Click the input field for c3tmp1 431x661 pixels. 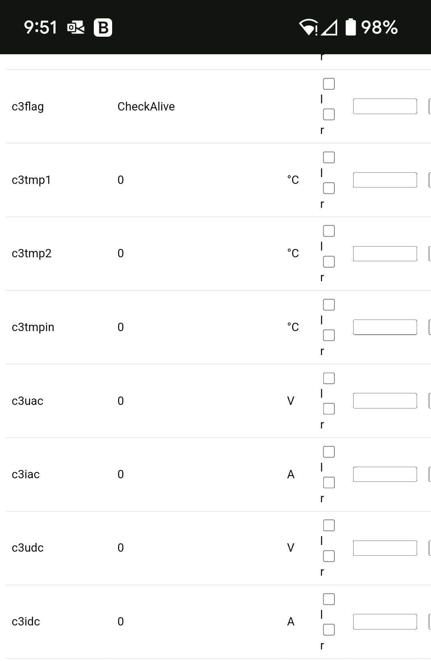pyautogui.click(x=385, y=180)
